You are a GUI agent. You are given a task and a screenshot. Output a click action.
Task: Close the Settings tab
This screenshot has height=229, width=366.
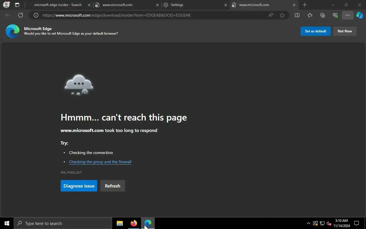click(226, 5)
